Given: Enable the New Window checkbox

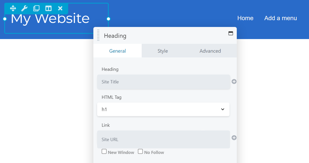Looking at the screenshot, I should 104,151.
